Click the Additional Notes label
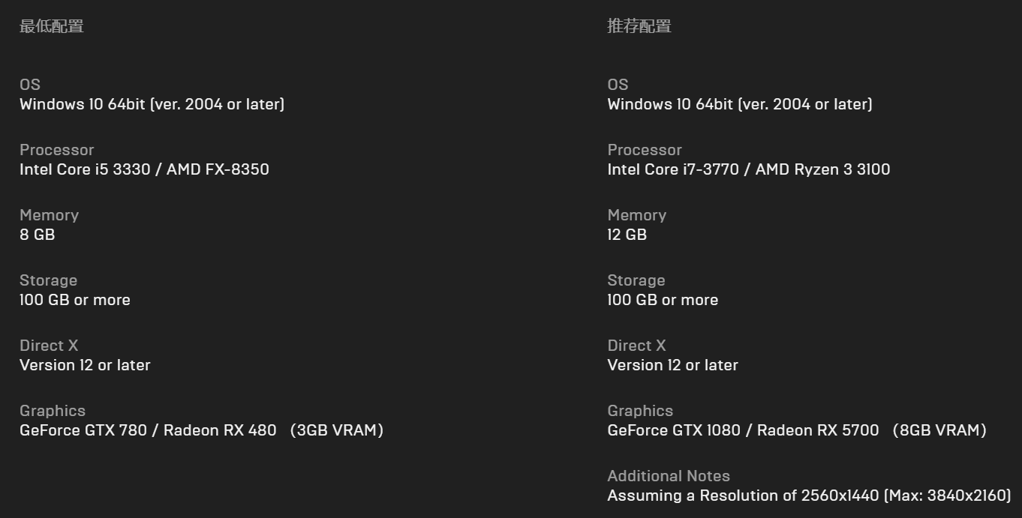 point(669,476)
